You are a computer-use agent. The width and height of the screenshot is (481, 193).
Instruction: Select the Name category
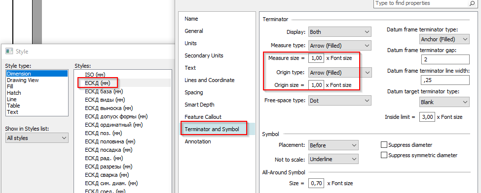pos(191,19)
